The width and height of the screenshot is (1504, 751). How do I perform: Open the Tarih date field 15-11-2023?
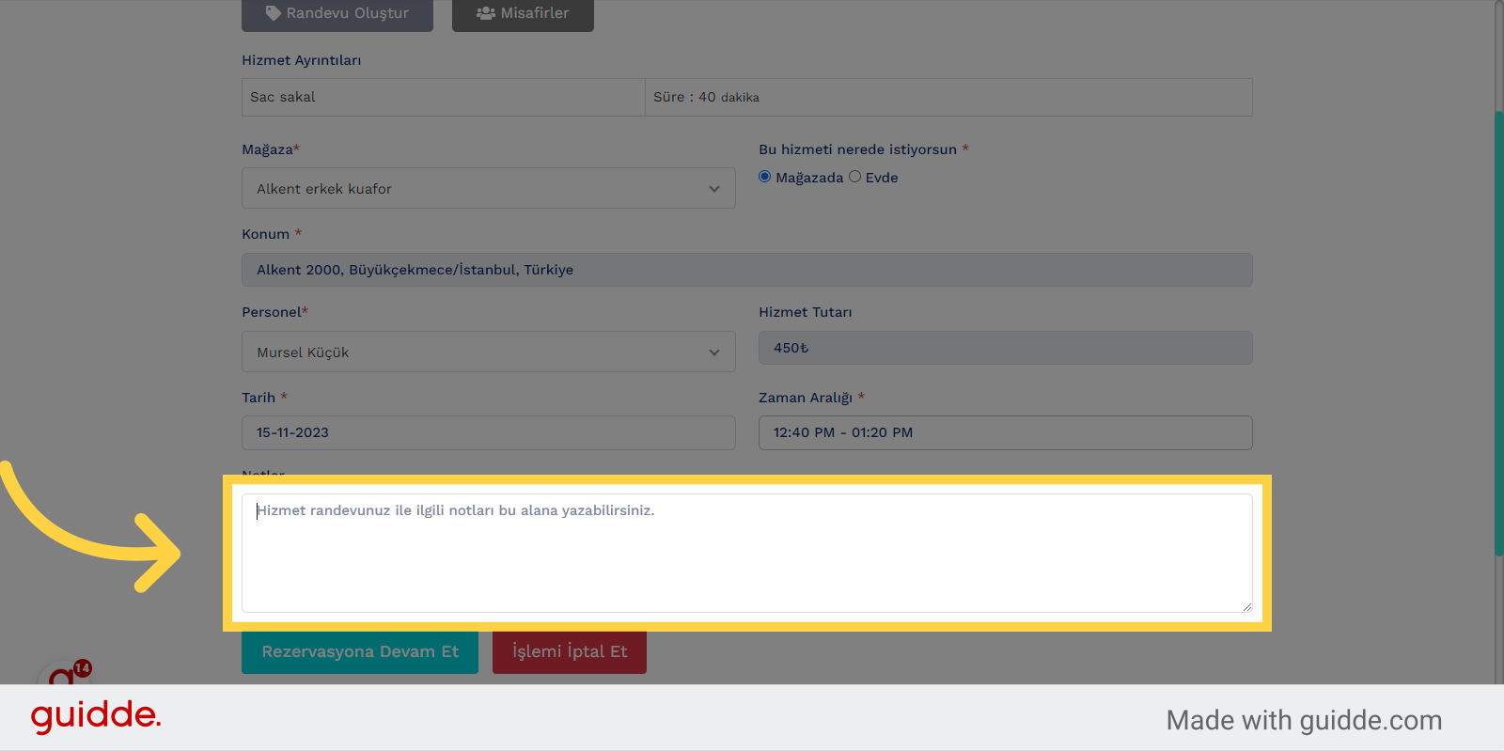489,432
